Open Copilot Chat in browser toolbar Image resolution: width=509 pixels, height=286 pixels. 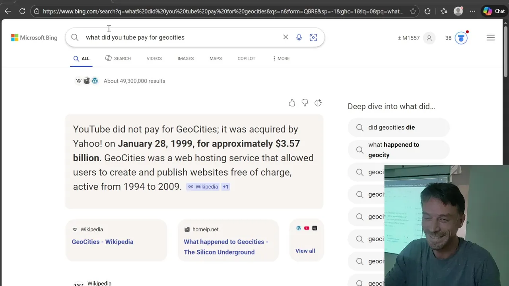494,11
